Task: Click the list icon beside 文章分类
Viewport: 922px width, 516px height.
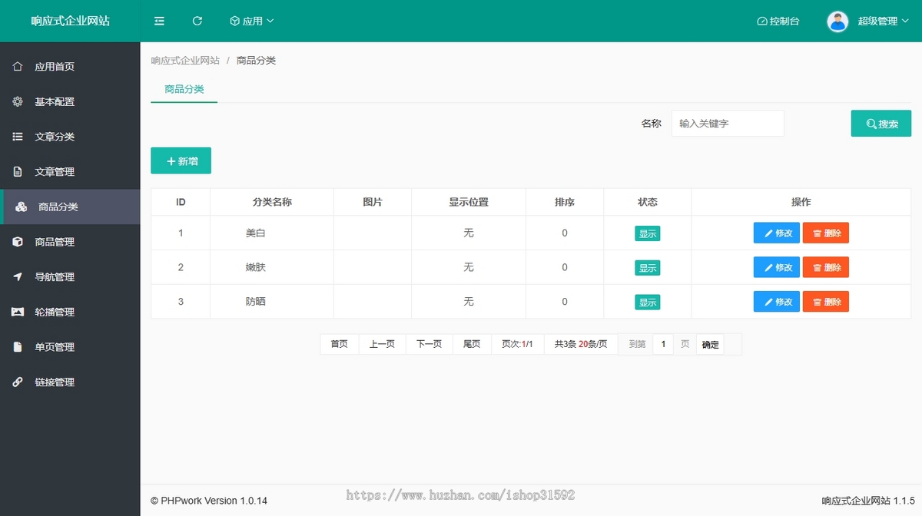Action: tap(18, 137)
